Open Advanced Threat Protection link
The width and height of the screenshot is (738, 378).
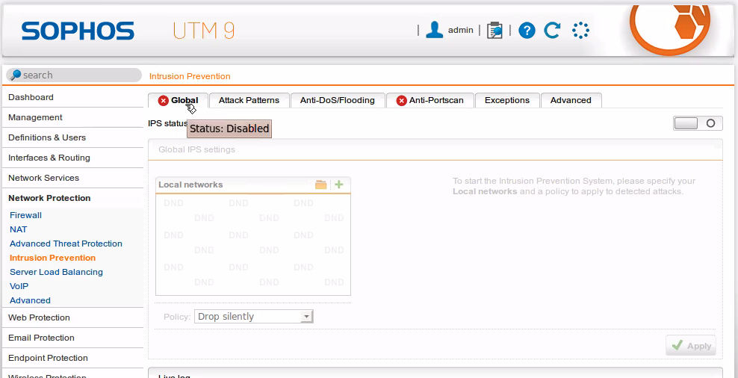(x=66, y=244)
